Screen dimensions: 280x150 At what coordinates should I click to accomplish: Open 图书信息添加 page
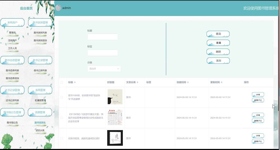pyautogui.click(x=12, y=78)
